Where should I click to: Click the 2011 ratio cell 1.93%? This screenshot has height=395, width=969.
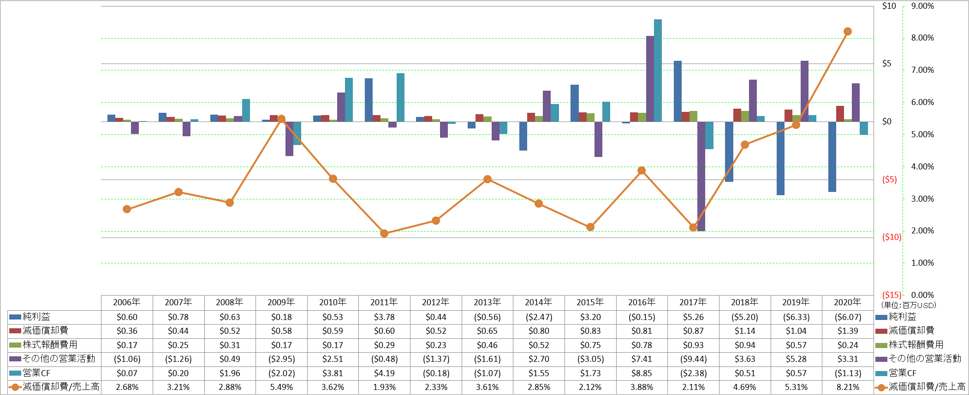tap(384, 388)
